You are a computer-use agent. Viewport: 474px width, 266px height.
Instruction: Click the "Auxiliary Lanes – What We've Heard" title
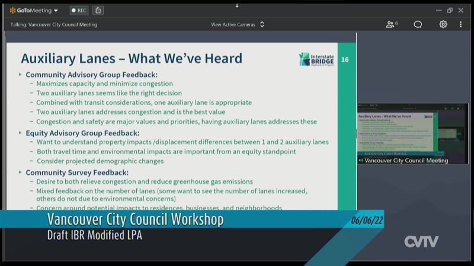[132, 58]
